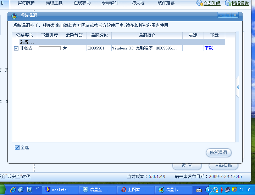Open the 网络设置 link
This screenshot has height=195, width=255.
click(240, 3)
